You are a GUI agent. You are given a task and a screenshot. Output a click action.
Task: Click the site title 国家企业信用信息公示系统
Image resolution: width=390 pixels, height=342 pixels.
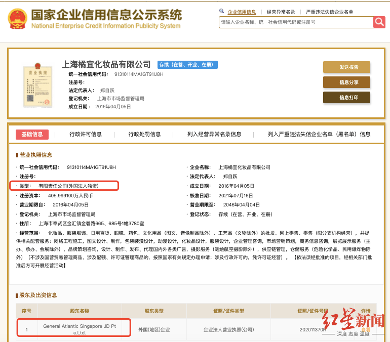[106, 15]
